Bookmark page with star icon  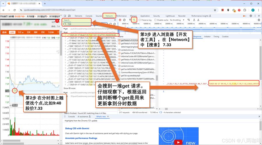[215, 10]
